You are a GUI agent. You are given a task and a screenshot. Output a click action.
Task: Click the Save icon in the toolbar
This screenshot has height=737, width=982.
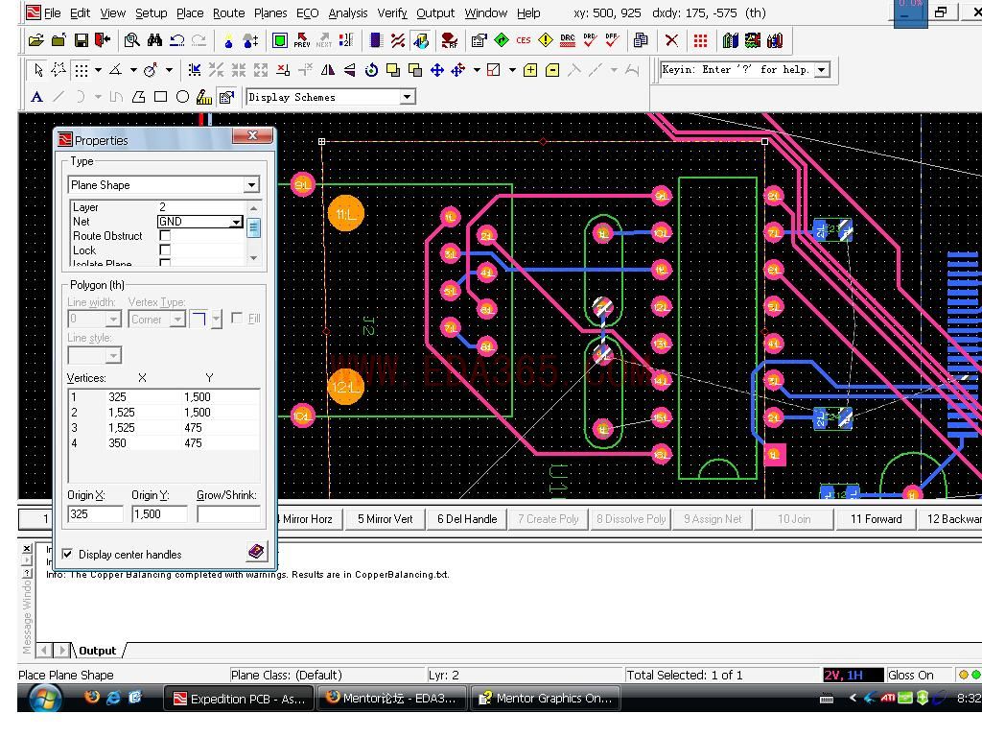(x=81, y=40)
